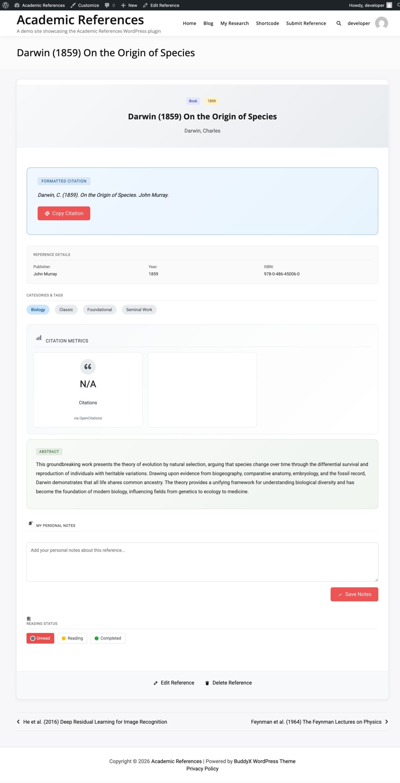This screenshot has width=400, height=783.
Task: Focus the personal notes text area
Action: 202,562
